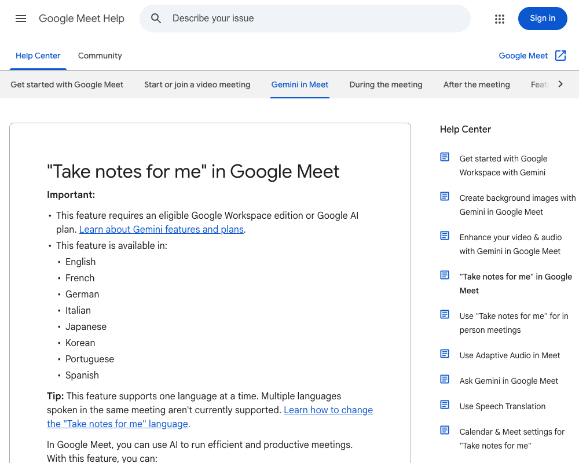Click the word Korean in the language list
The width and height of the screenshot is (579, 463).
80,343
